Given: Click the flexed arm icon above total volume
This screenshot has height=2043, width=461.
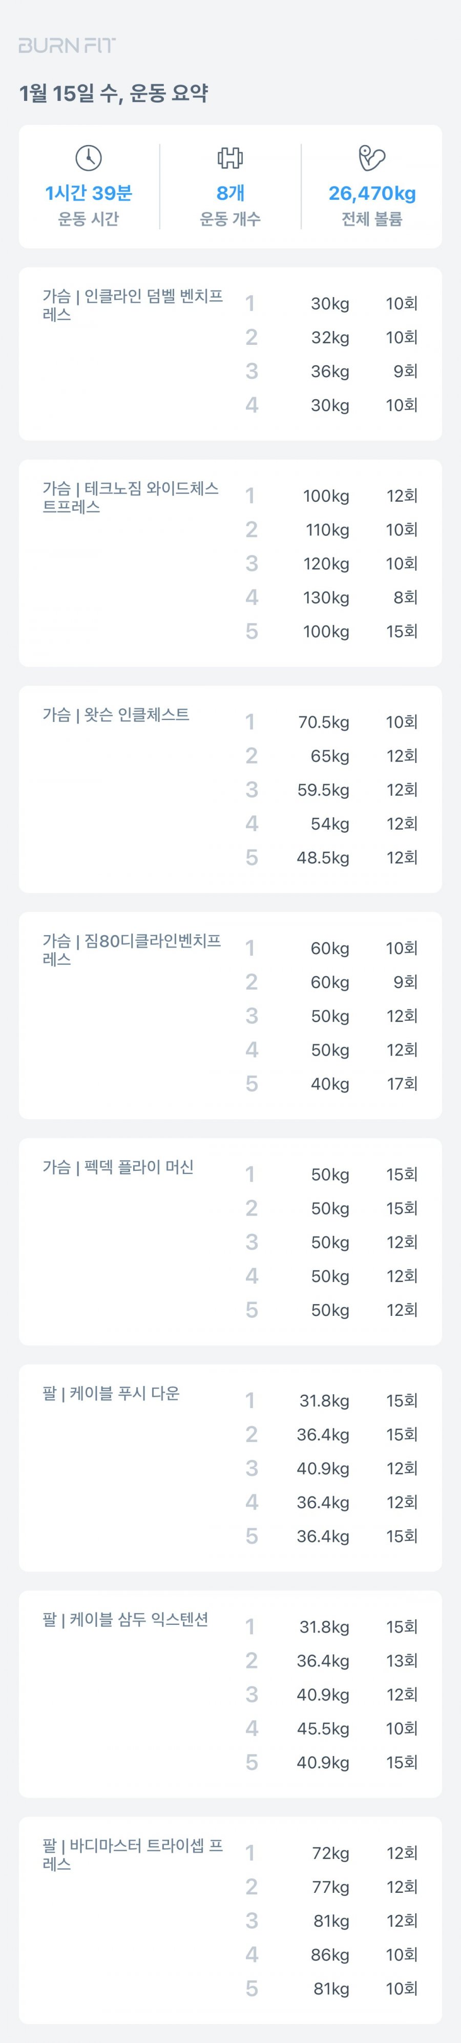Looking at the screenshot, I should pos(371,158).
